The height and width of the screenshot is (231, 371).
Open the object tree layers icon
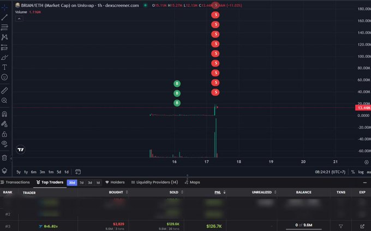(4, 170)
